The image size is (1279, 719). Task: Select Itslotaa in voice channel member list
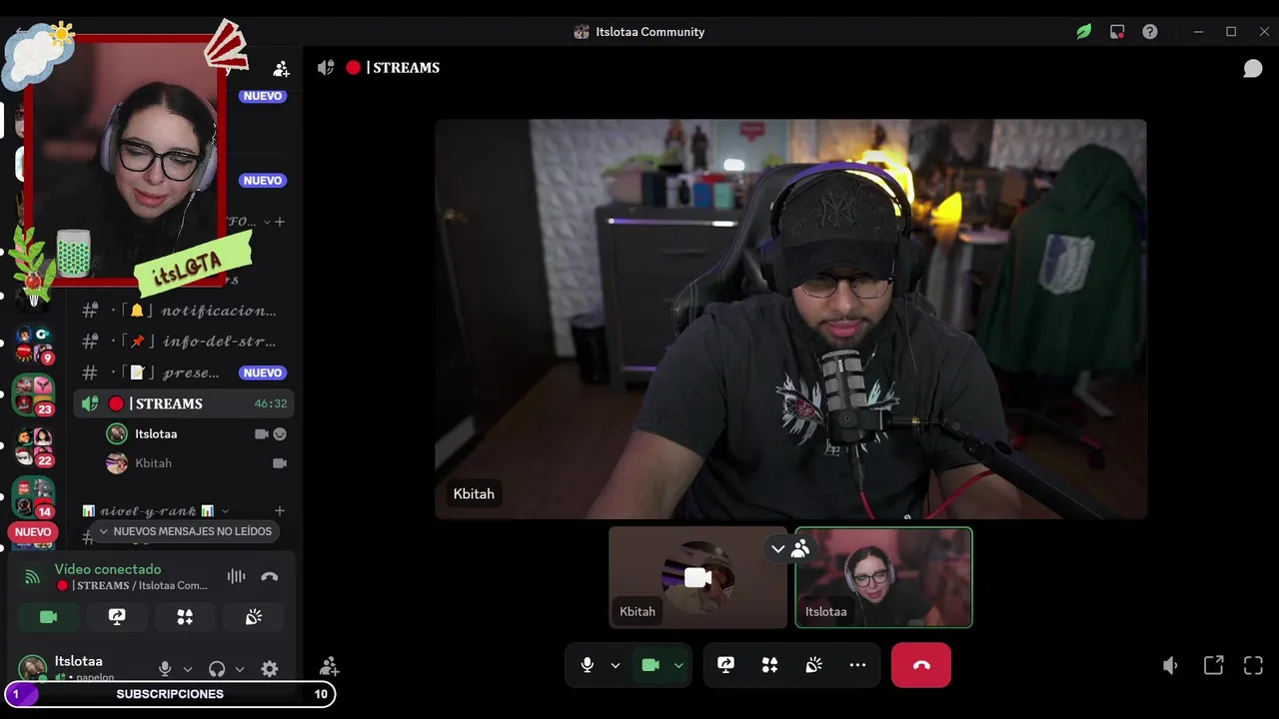pos(196,434)
